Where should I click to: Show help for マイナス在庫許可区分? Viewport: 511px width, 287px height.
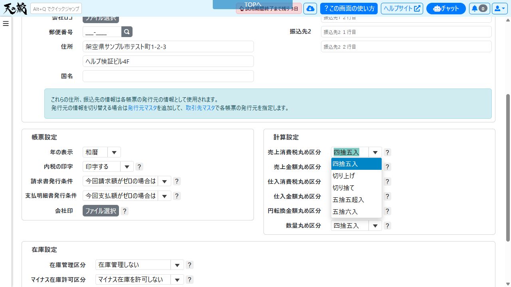[190, 279]
